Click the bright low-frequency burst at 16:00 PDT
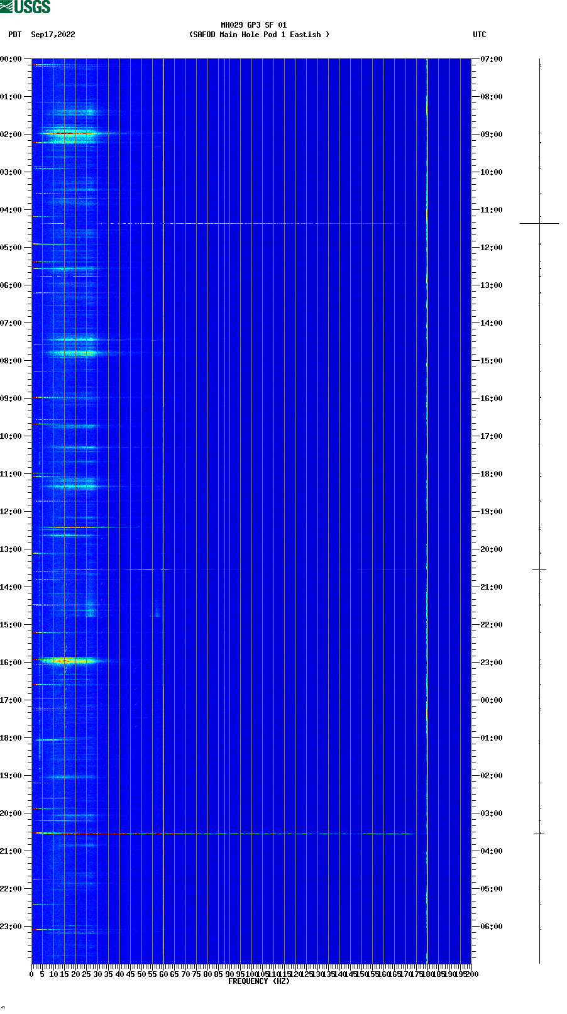This screenshot has height=1014, width=567. [68, 661]
